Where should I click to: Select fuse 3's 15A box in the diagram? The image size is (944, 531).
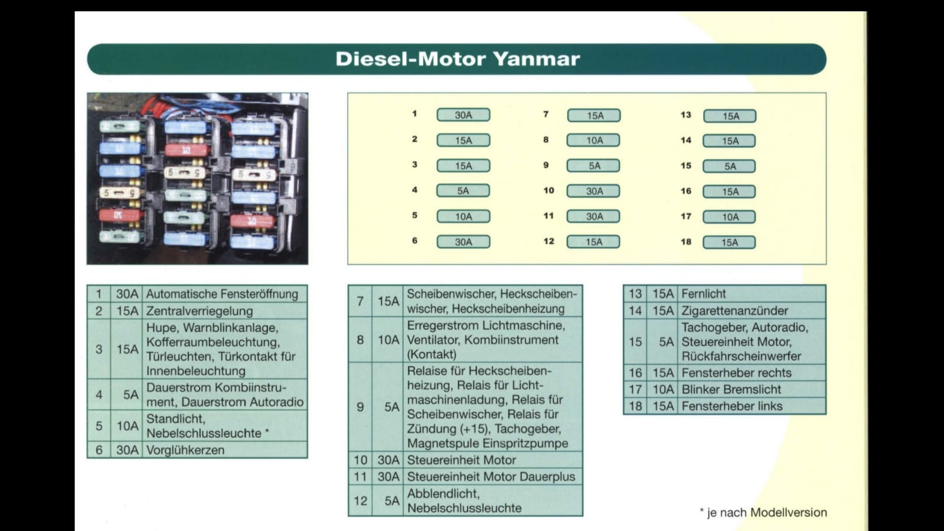tap(463, 166)
